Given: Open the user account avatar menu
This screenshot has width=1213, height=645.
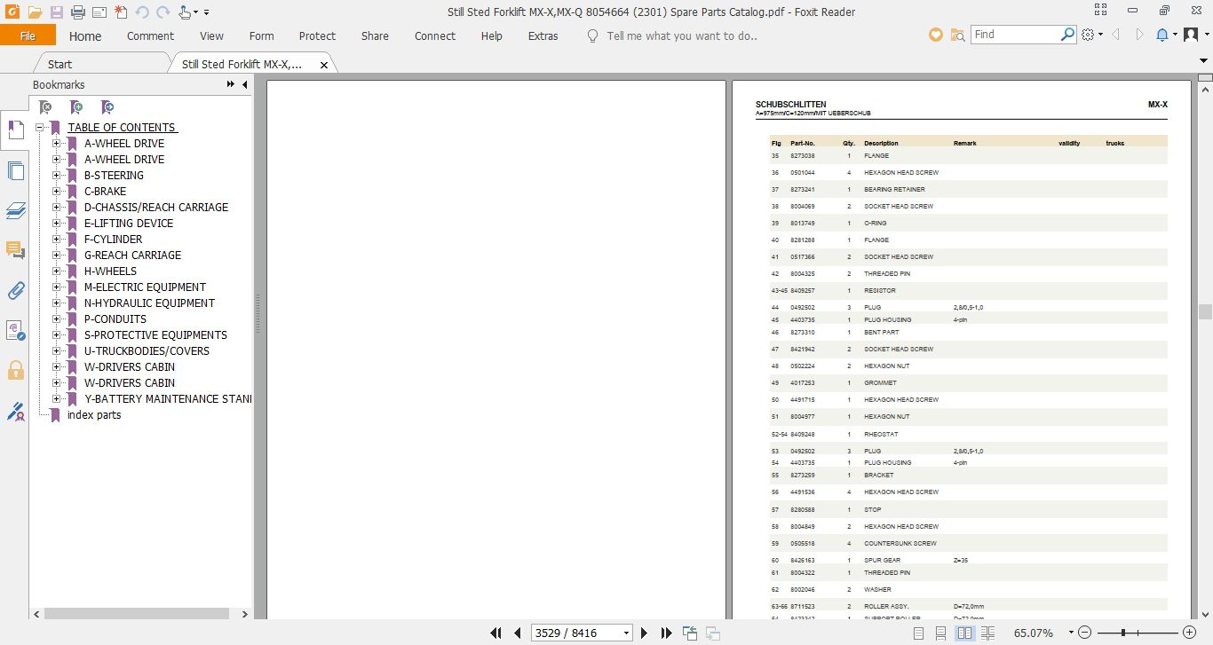Looking at the screenshot, I should (1189, 35).
